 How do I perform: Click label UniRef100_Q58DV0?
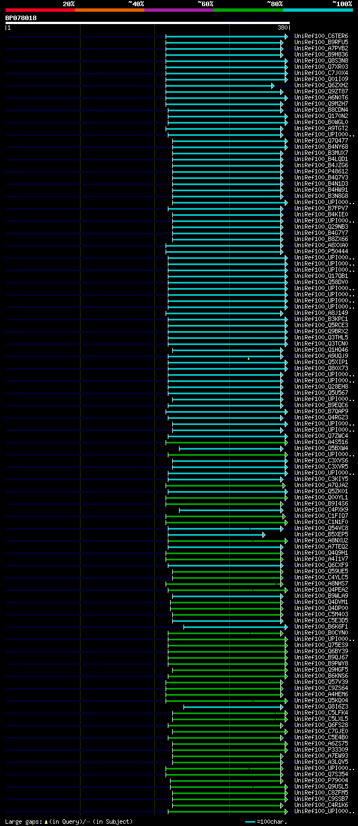coord(321,282)
